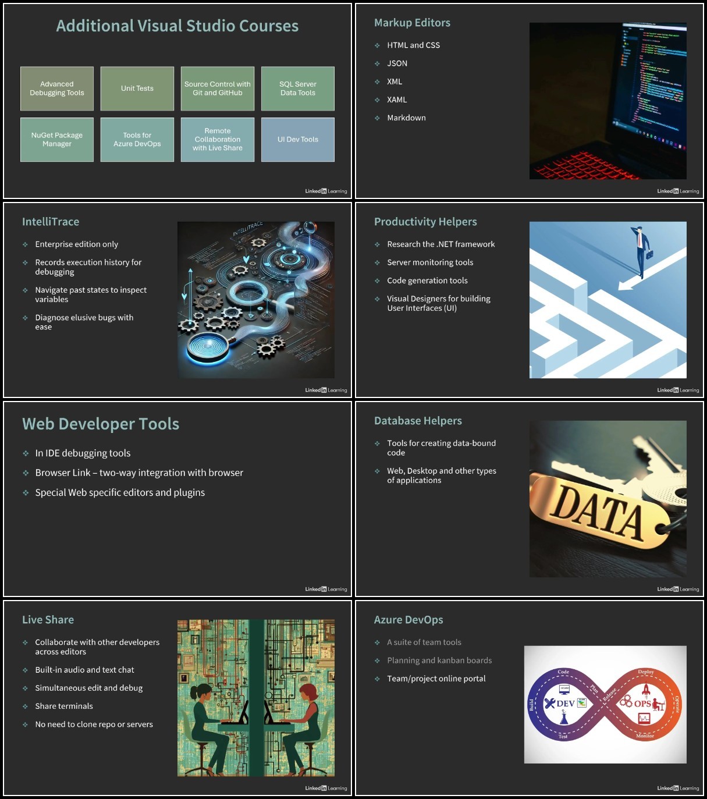Click the Markdown bullet item

[x=406, y=118]
